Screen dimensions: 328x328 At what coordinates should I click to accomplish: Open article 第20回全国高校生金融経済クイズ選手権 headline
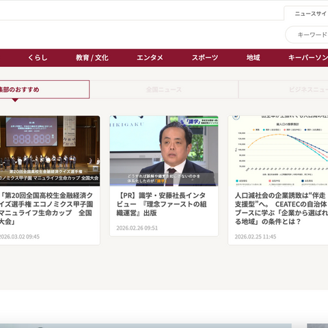pyautogui.click(x=46, y=208)
